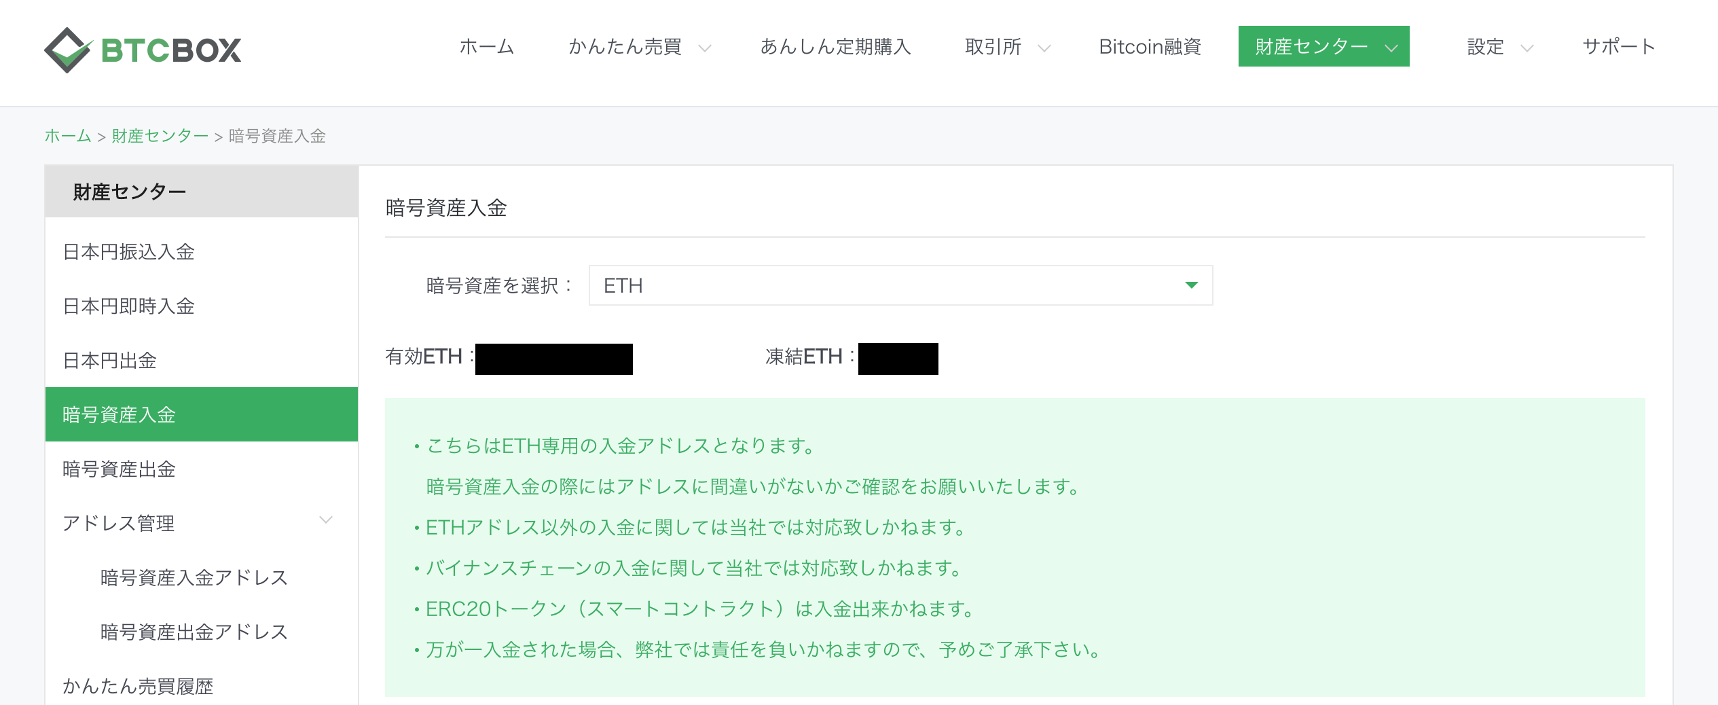Expand the chevron beside かんたん売買
This screenshot has height=705, width=1718.
click(x=705, y=48)
